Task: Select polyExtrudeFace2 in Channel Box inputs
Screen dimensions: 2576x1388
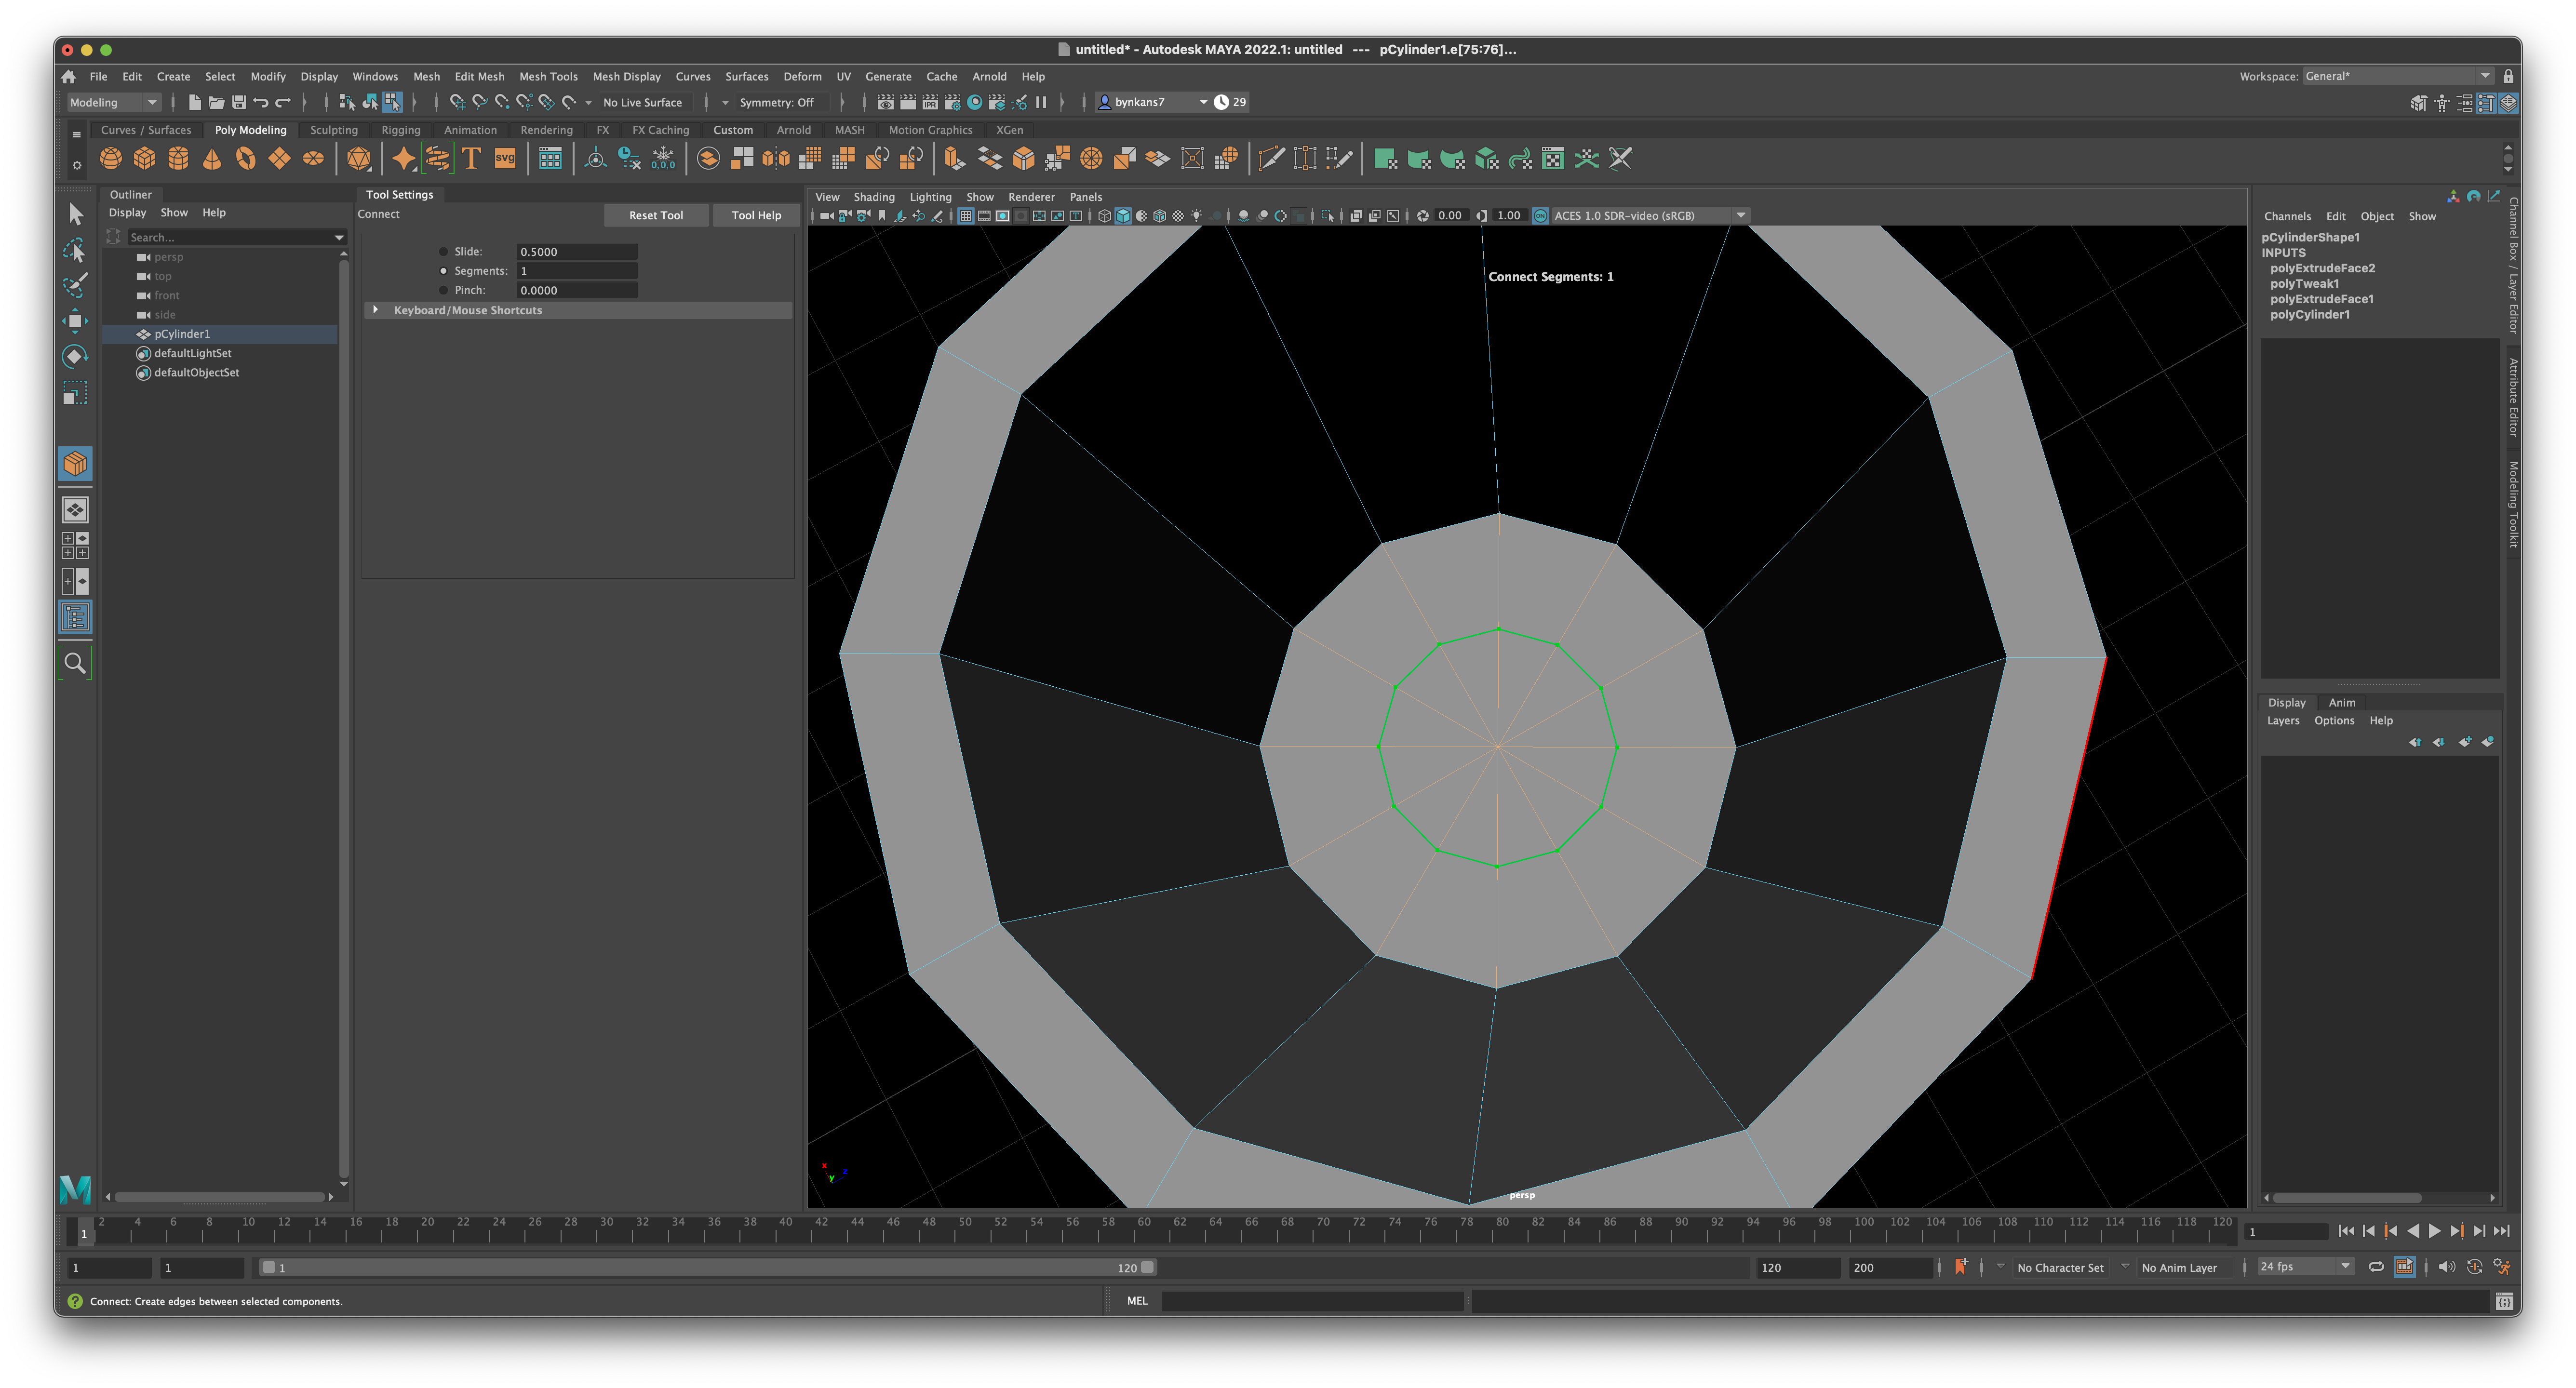Action: click(x=2322, y=268)
